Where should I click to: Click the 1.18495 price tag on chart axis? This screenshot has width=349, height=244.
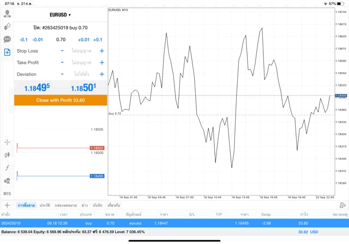point(341,96)
